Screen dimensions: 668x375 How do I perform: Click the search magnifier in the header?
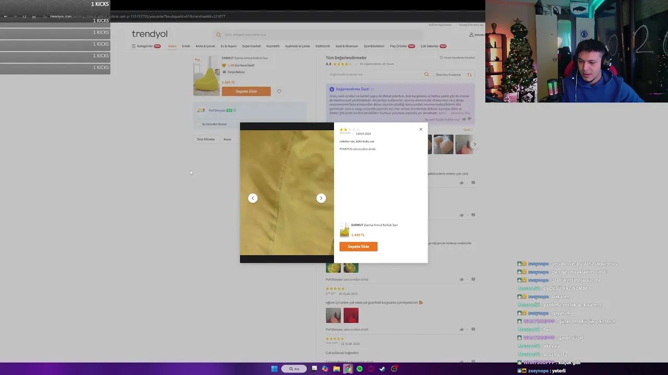pos(219,34)
